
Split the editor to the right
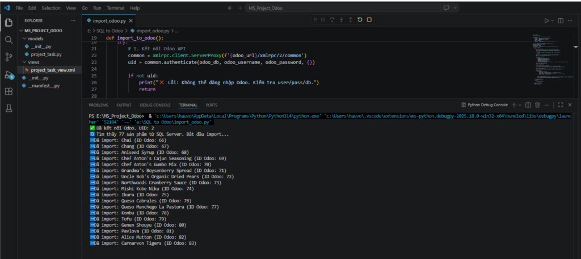pyautogui.click(x=560, y=20)
